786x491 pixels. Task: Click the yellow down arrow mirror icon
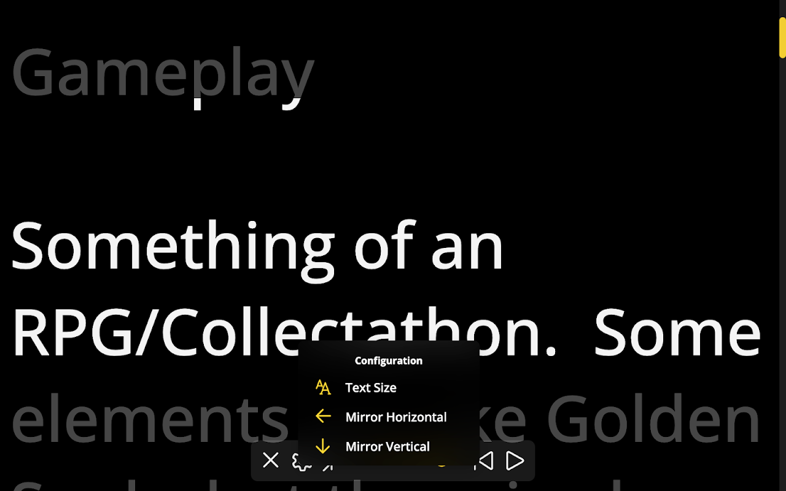[323, 446]
